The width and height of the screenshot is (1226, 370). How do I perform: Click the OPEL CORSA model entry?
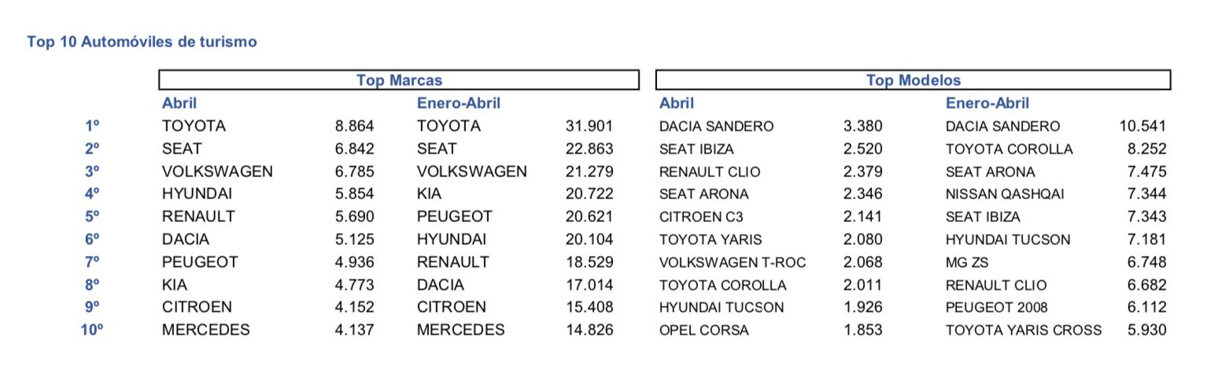[703, 331]
